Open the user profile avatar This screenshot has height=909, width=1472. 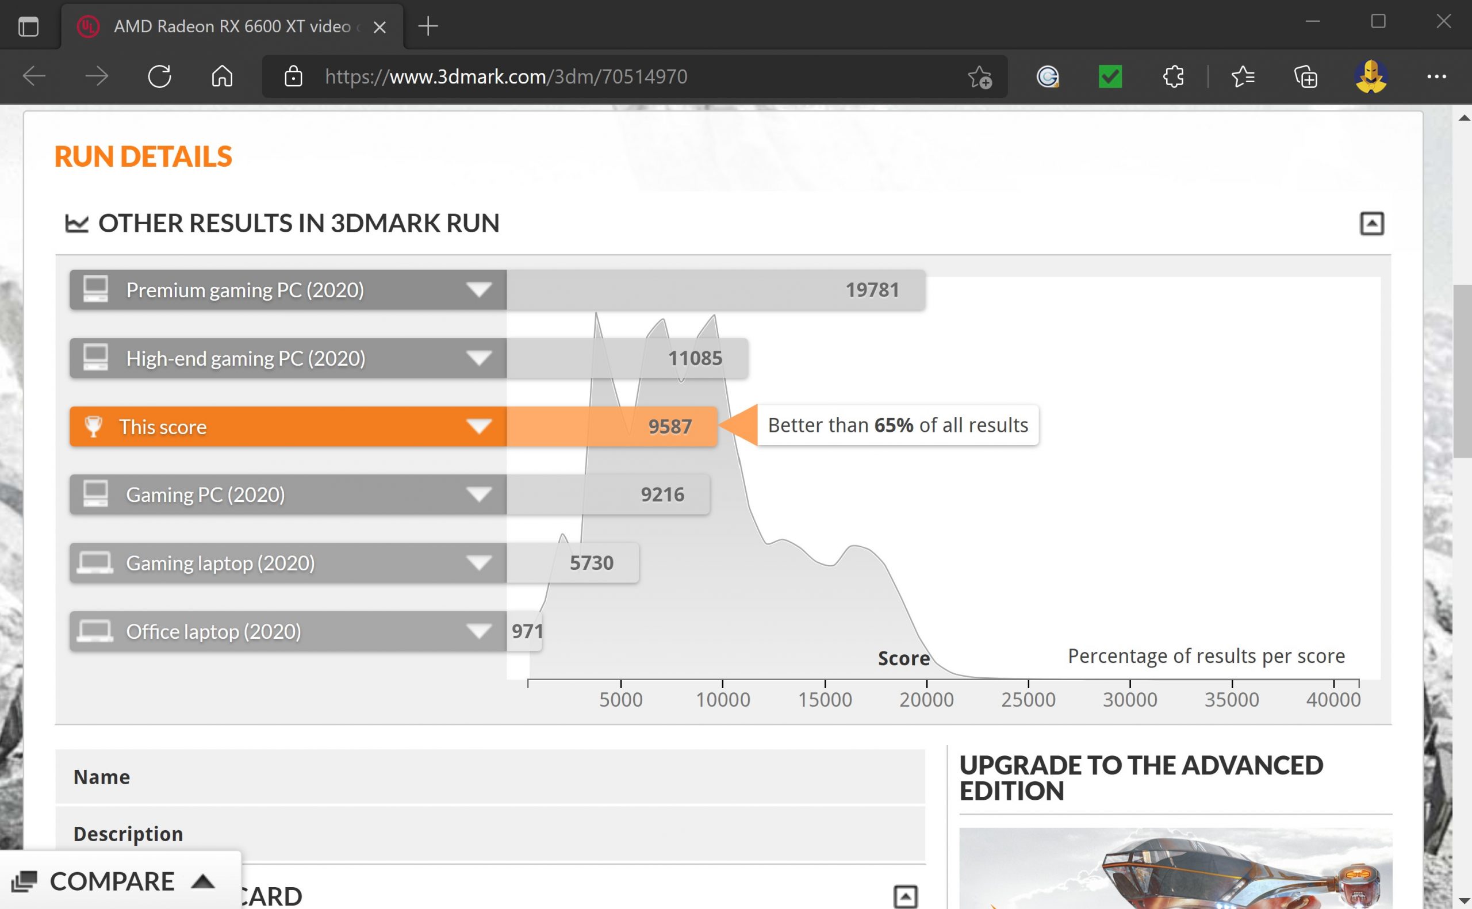point(1371,76)
